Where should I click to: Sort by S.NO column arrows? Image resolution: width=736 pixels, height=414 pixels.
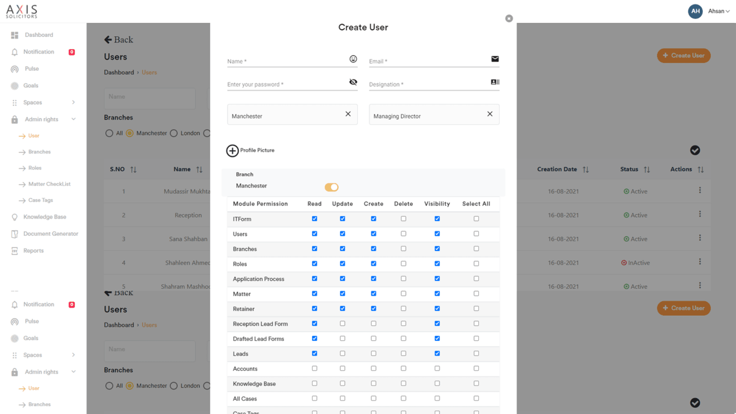tap(134, 169)
